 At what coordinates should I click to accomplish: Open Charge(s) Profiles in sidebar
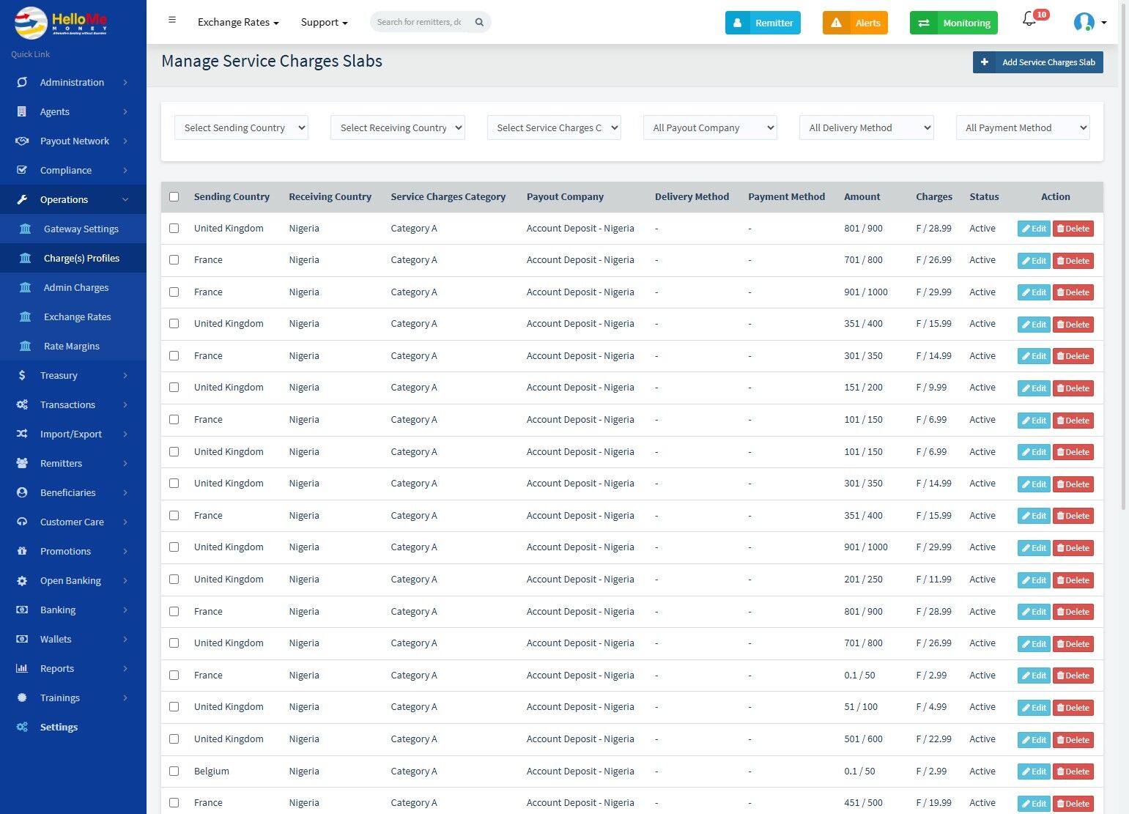point(73,258)
